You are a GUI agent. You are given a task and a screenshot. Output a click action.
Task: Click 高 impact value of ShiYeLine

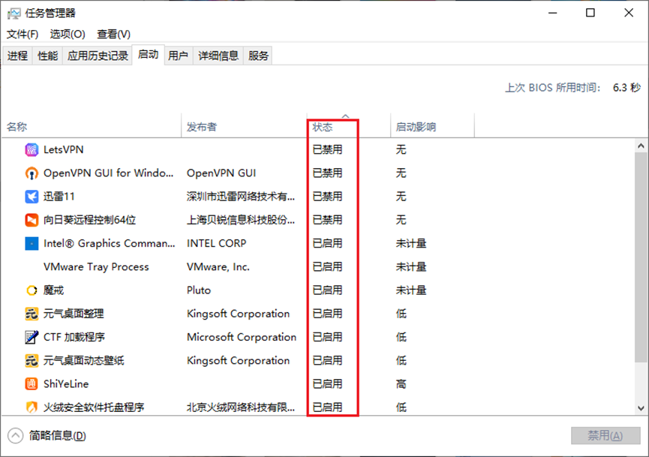[x=401, y=384]
